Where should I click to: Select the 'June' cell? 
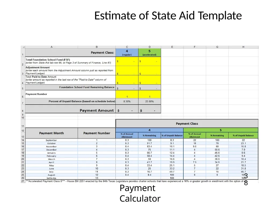pyautogui.click(x=52, y=169)
